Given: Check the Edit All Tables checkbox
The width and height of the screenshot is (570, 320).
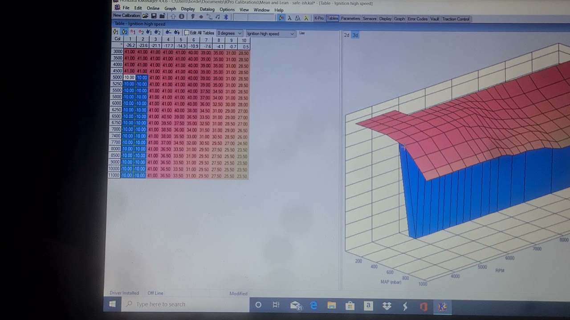Looking at the screenshot, I should click(187, 33).
